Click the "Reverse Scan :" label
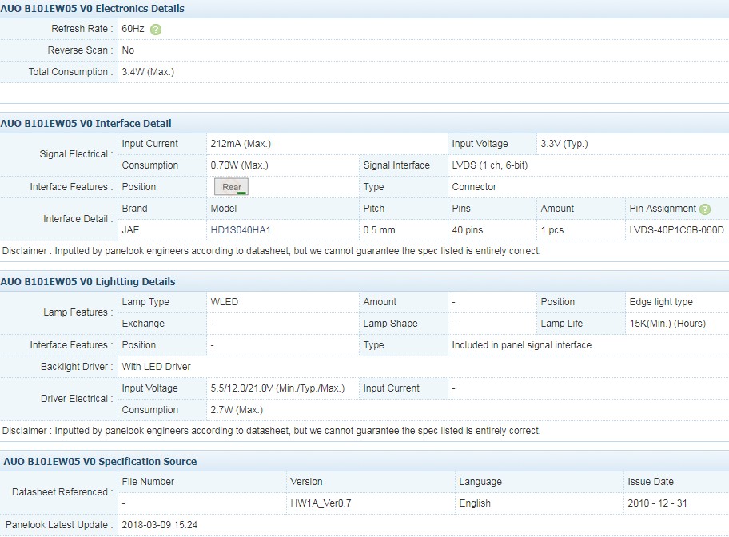This screenshot has width=729, height=537. 81,50
